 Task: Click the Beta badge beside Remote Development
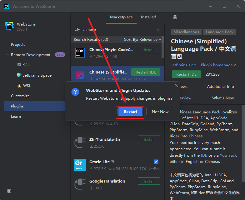point(60,55)
